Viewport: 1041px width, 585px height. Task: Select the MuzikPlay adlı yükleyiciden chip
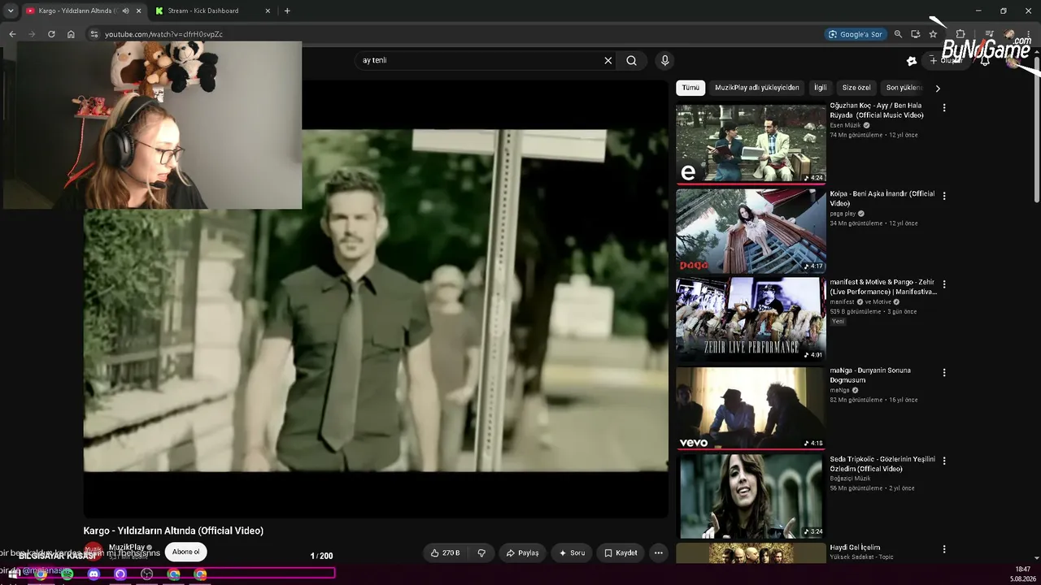tap(757, 88)
